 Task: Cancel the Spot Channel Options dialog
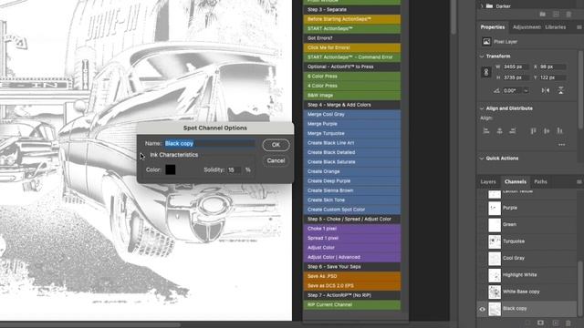tap(276, 160)
